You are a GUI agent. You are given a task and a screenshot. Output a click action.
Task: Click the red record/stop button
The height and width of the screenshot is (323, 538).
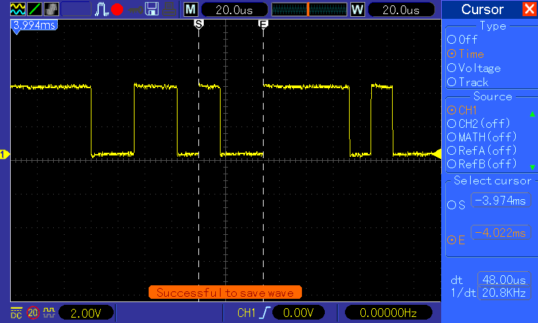click(117, 9)
